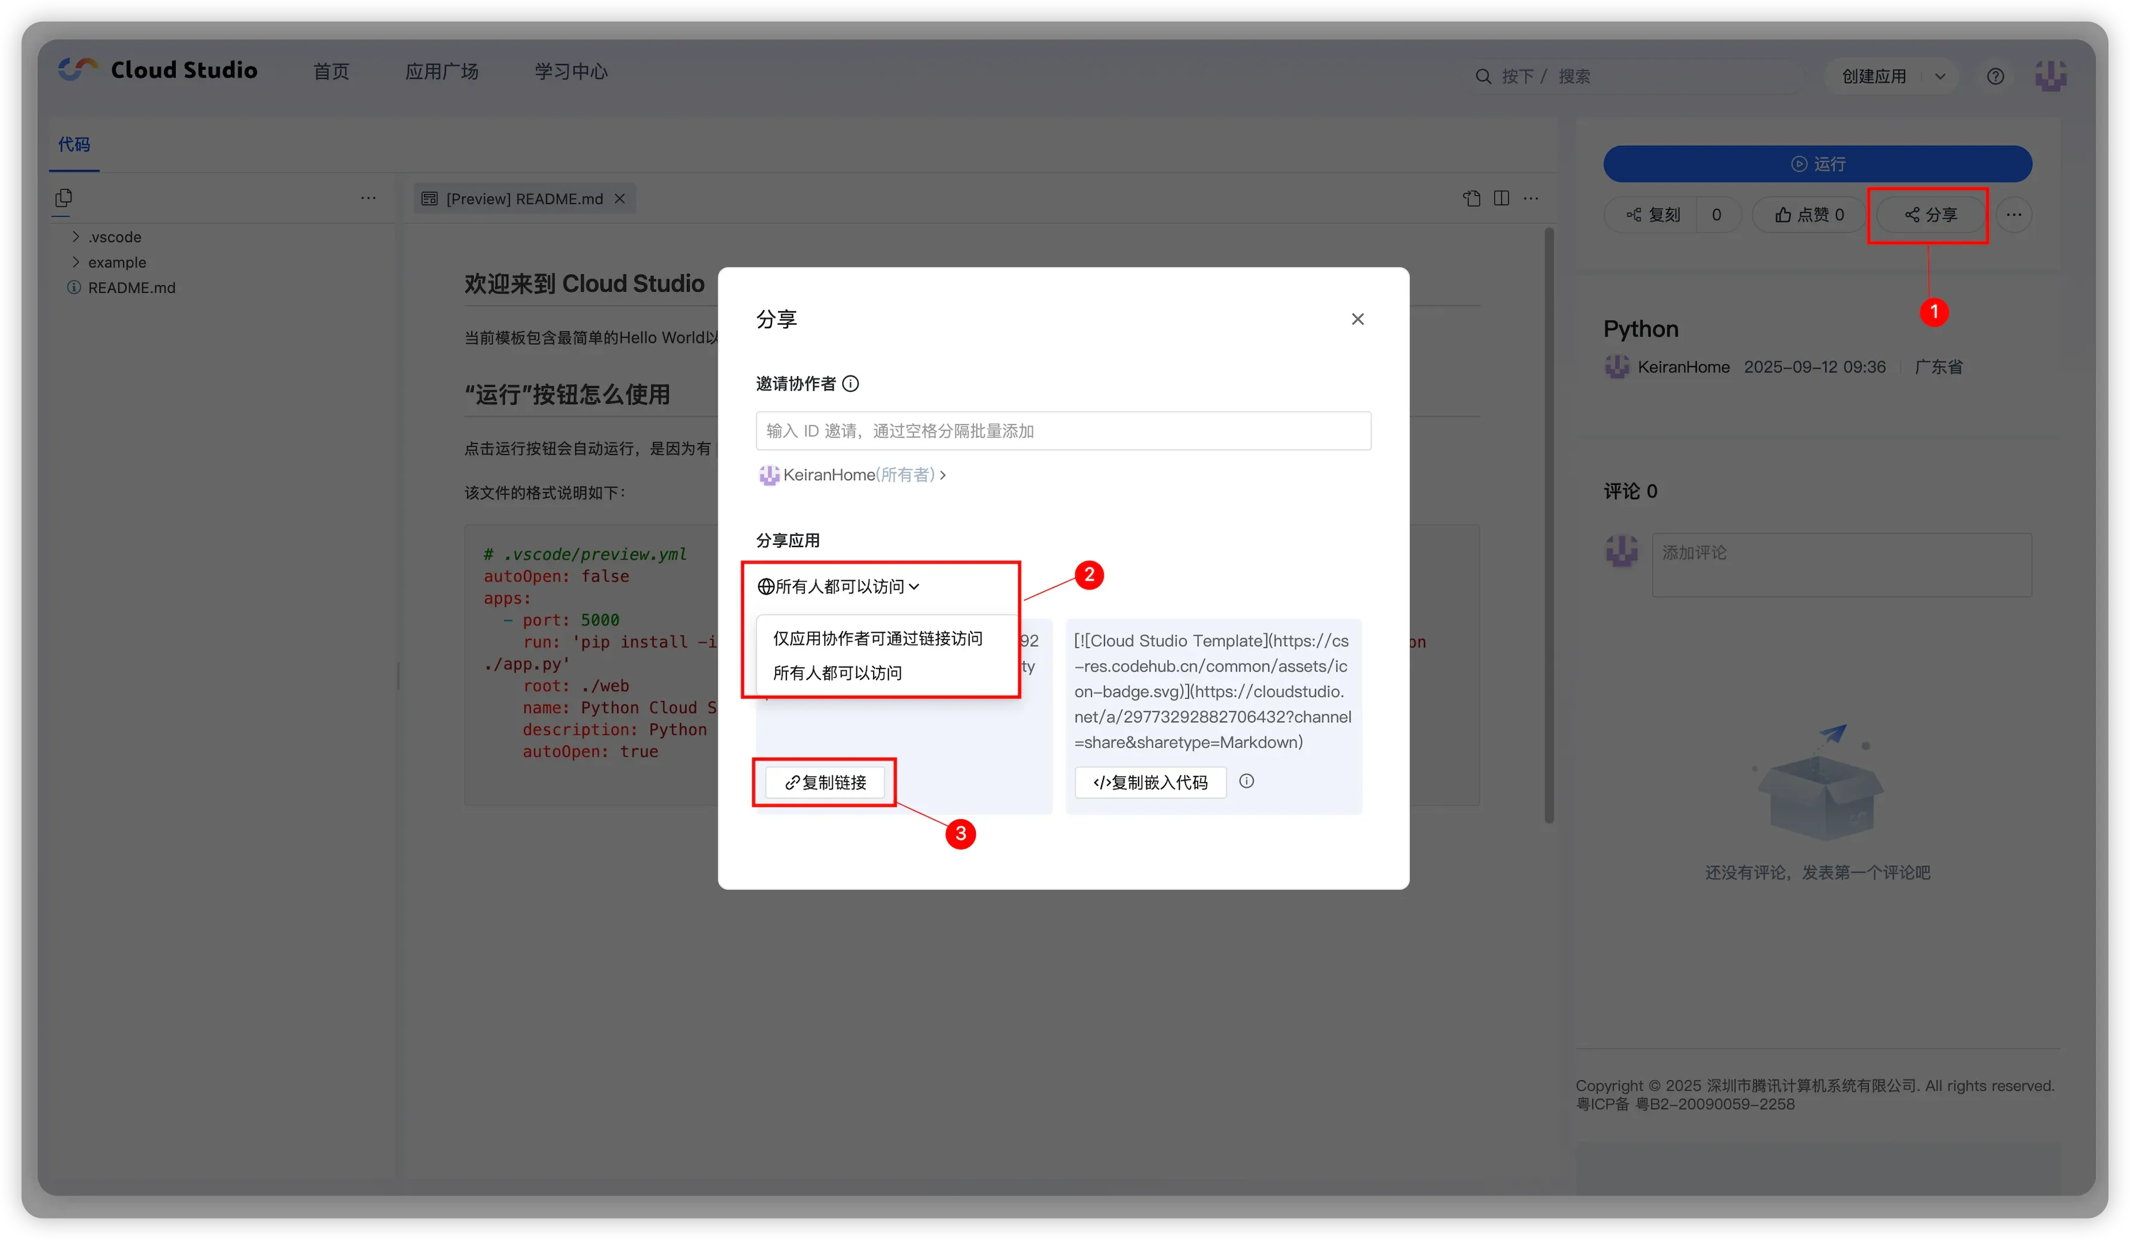Open the 创建应用 dropdown arrow
2130x1240 pixels.
pyautogui.click(x=1940, y=76)
